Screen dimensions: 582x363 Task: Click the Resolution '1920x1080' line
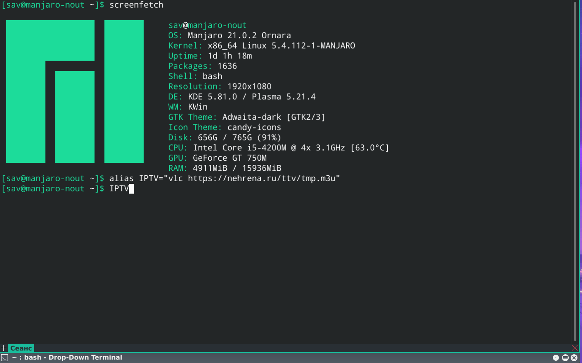220,87
